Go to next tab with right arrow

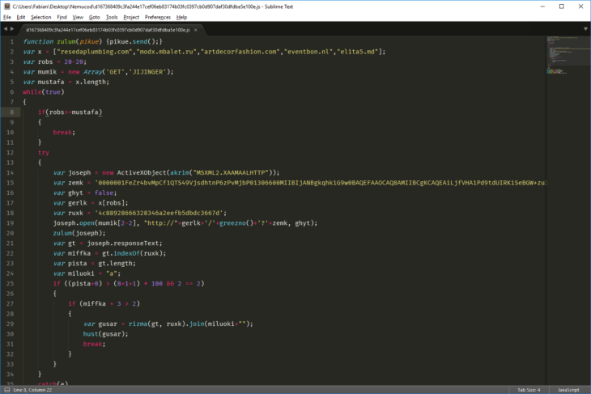coord(12,28)
